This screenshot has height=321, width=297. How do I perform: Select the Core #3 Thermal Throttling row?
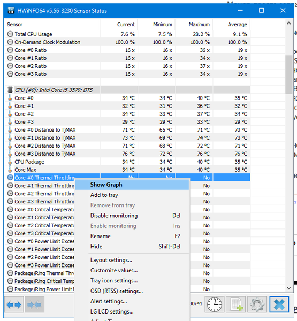tap(44, 202)
